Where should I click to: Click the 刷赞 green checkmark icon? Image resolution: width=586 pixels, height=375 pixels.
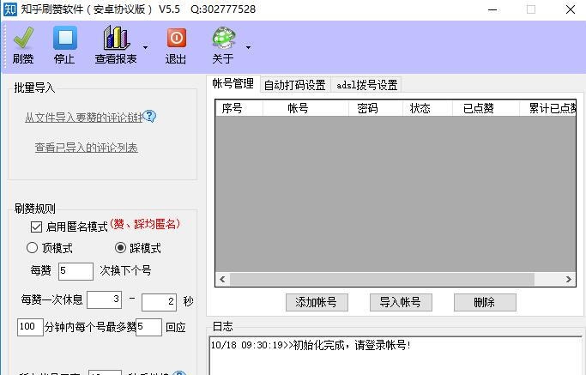[x=23, y=38]
